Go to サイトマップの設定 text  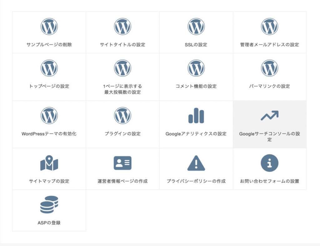tap(49, 181)
